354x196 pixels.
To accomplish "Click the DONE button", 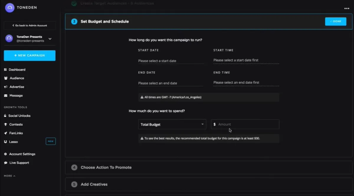I will pyautogui.click(x=335, y=21).
